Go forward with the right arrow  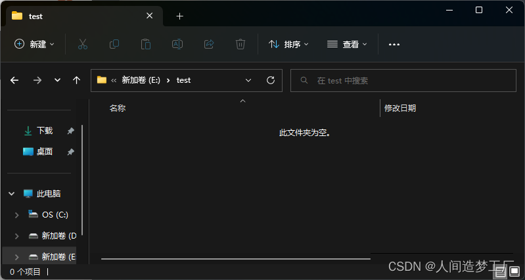click(x=37, y=80)
